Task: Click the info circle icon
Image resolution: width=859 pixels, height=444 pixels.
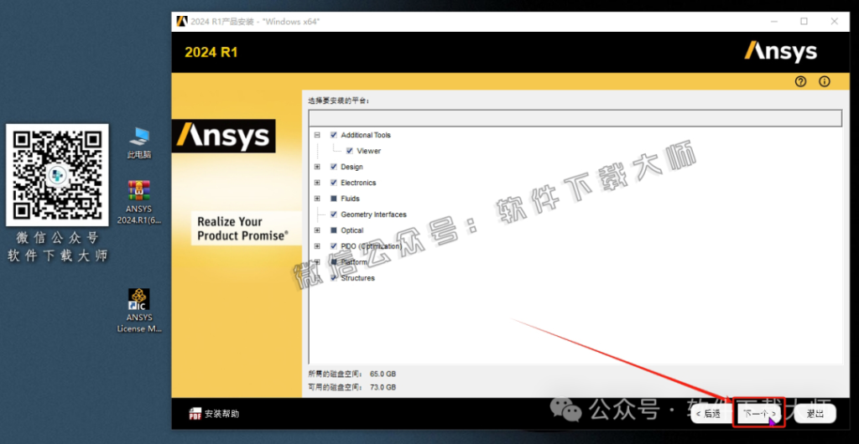Action: coord(825,82)
